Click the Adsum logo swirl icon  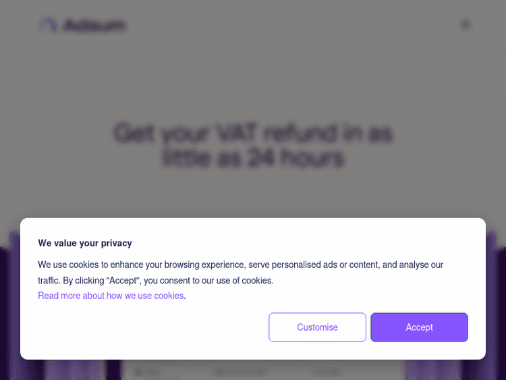tap(49, 26)
